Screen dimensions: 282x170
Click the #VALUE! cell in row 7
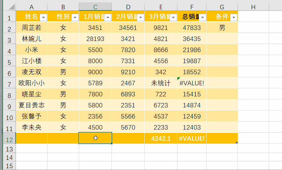click(192, 83)
